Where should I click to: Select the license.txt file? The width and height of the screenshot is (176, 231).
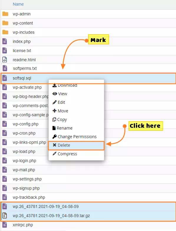click(22, 51)
